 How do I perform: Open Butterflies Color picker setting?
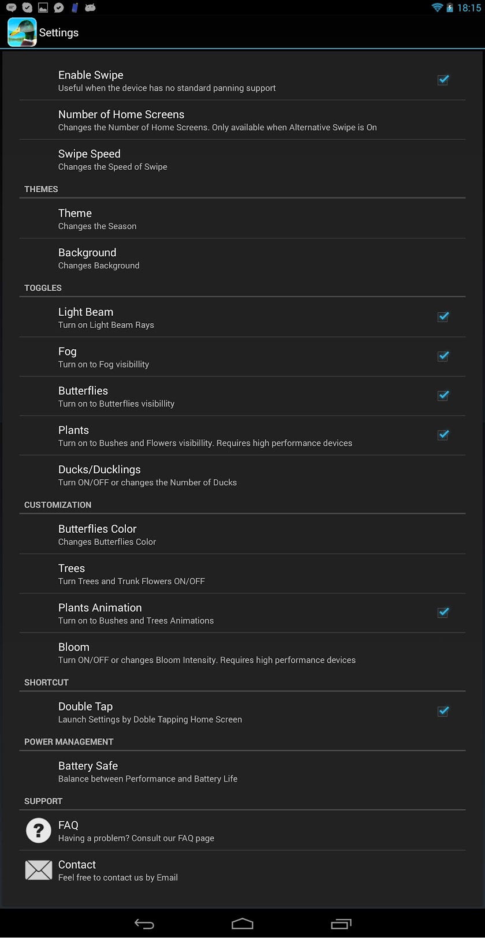pos(242,535)
